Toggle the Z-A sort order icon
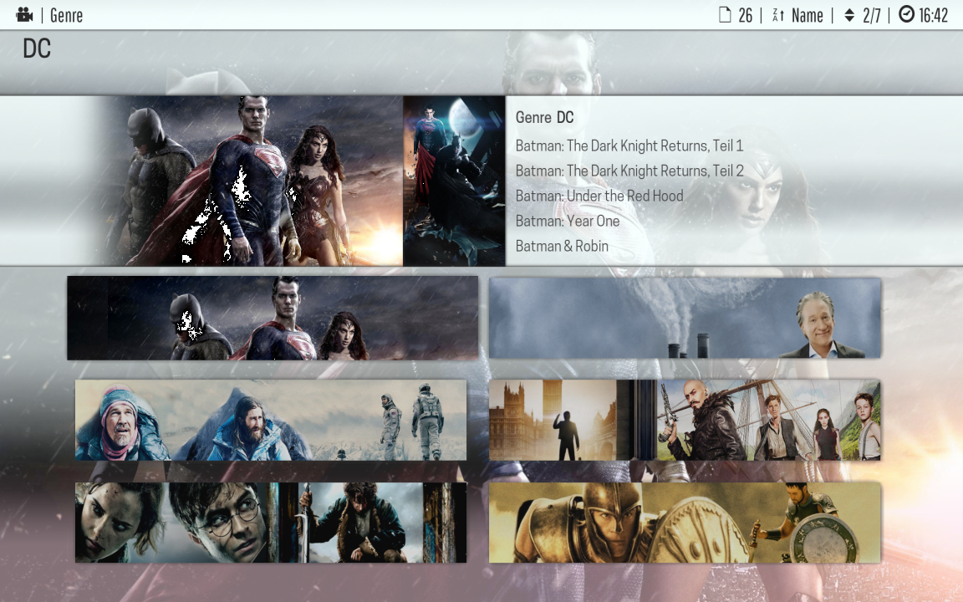 pyautogui.click(x=777, y=15)
